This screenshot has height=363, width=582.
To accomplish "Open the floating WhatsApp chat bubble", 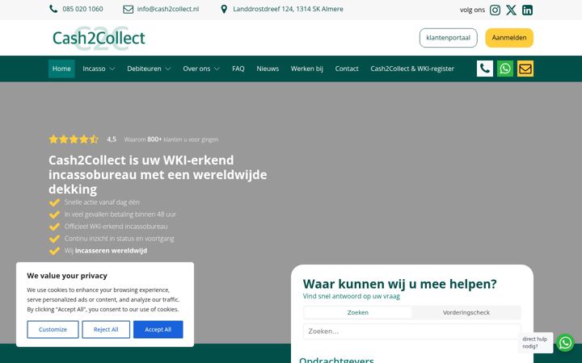I will [565, 343].
